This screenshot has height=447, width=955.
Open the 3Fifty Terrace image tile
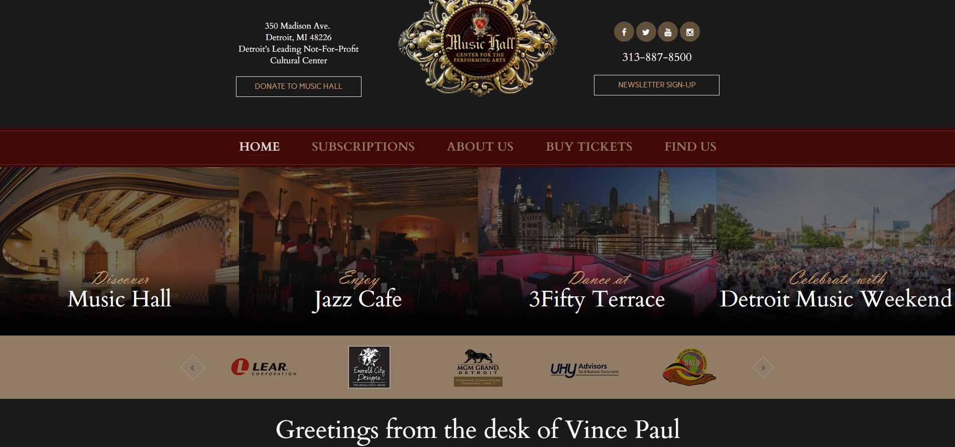pyautogui.click(x=597, y=251)
